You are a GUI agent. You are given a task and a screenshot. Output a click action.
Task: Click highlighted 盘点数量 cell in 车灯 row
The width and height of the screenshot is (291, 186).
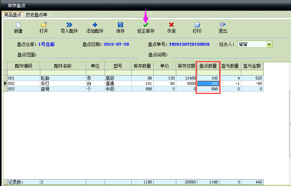pyautogui.click(x=208, y=83)
